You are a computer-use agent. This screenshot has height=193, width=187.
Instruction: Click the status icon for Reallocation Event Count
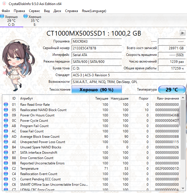pyautogui.click(x=6, y=174)
